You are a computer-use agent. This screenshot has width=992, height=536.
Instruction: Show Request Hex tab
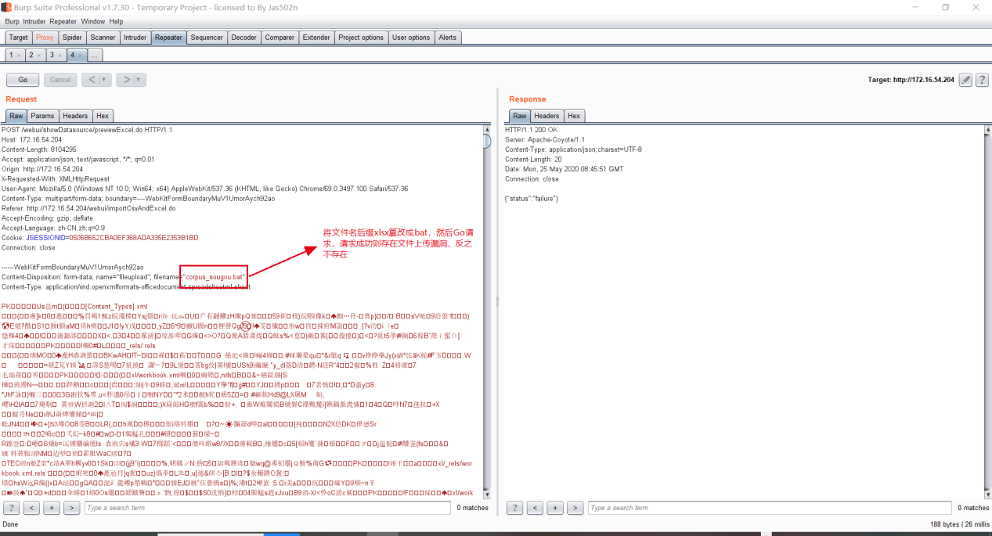pyautogui.click(x=103, y=116)
